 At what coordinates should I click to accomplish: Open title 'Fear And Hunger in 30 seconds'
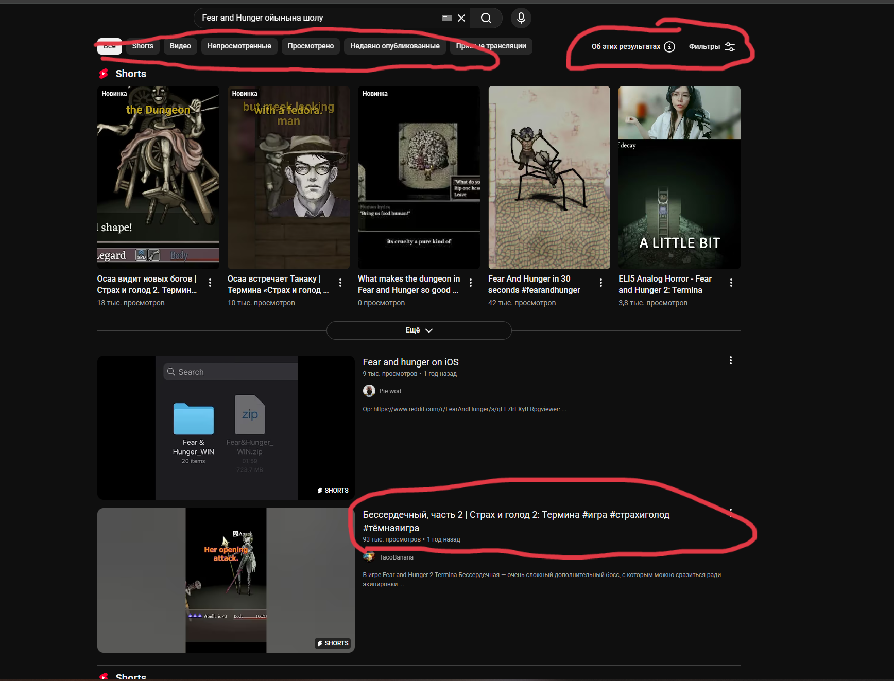point(534,284)
